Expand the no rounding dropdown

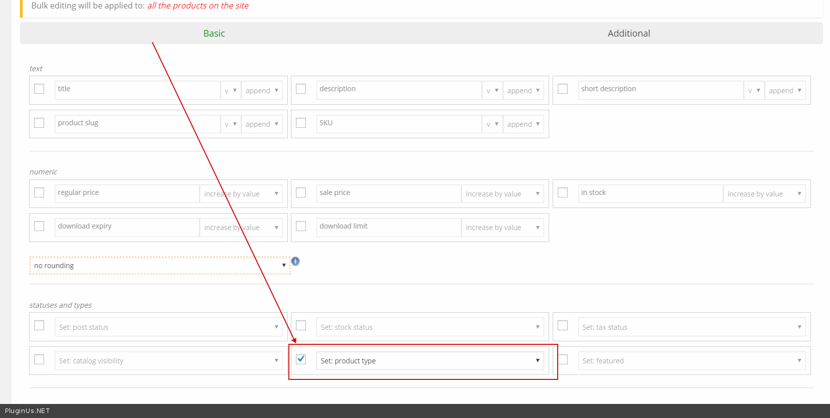[x=159, y=266]
